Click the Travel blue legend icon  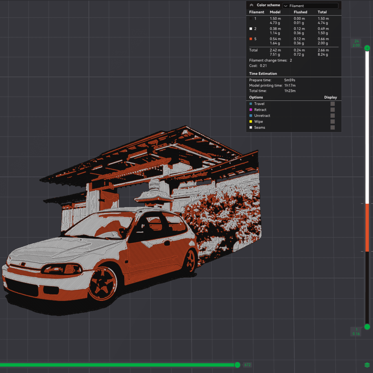(x=251, y=104)
